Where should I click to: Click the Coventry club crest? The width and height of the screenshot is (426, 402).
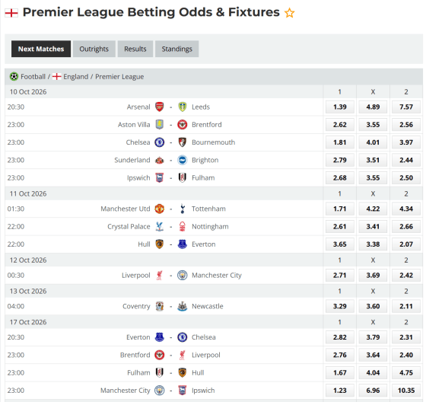[160, 306]
